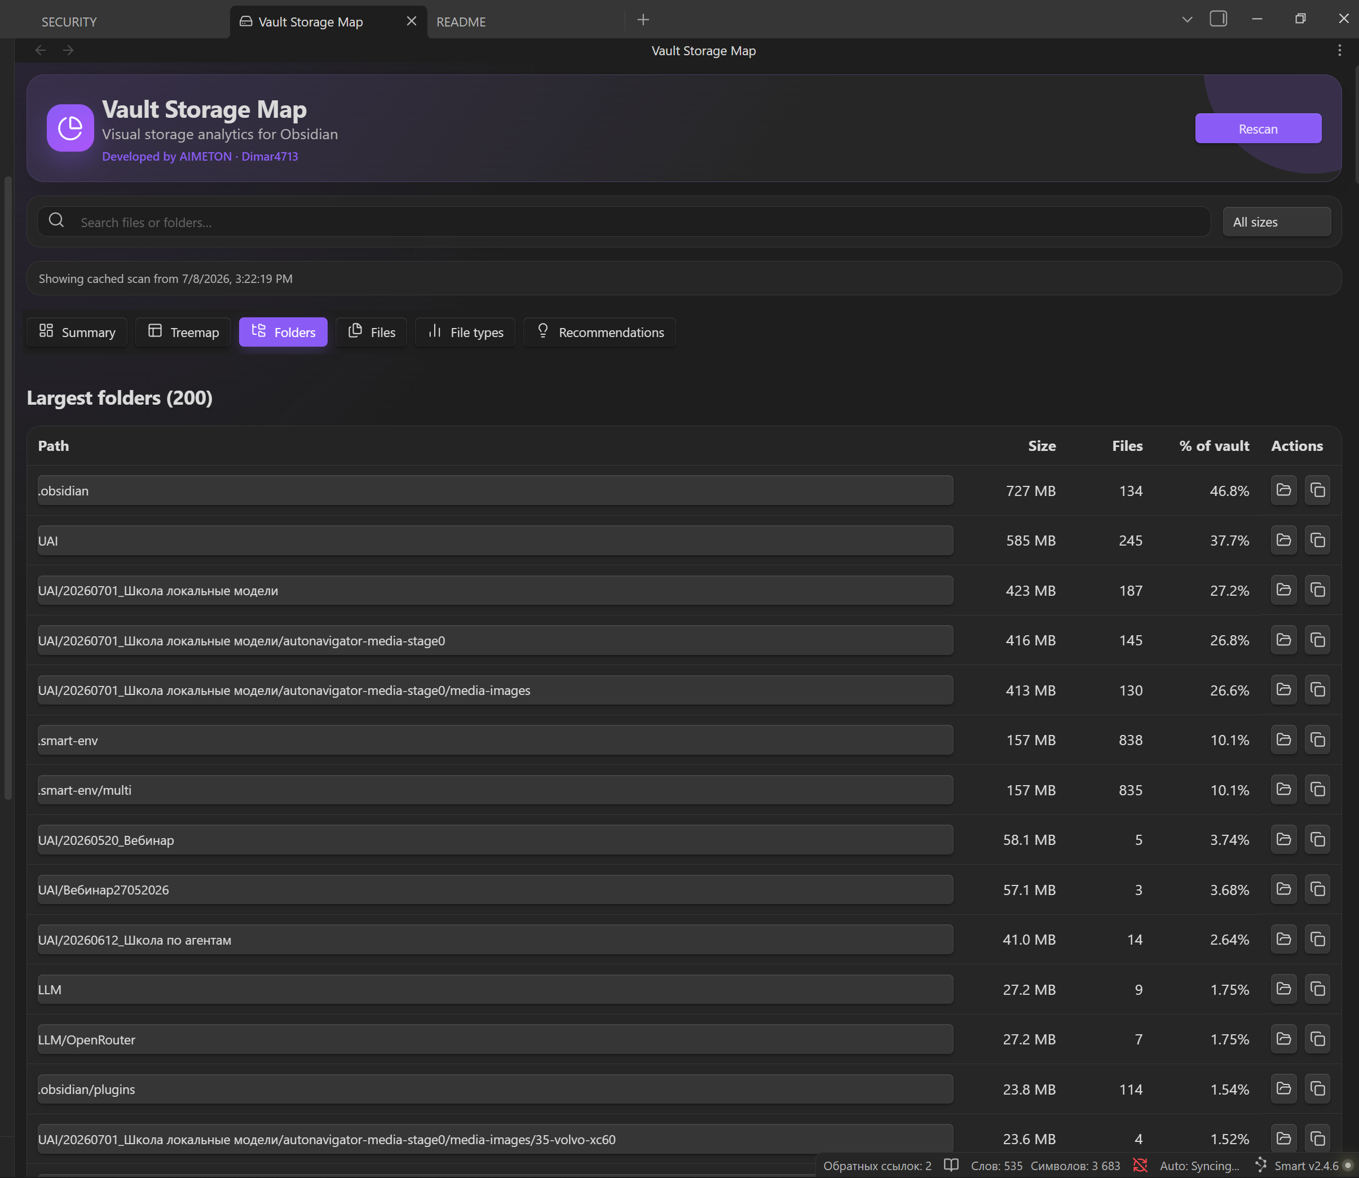
Task: Open the All sizes filter dropdown
Action: coord(1277,222)
